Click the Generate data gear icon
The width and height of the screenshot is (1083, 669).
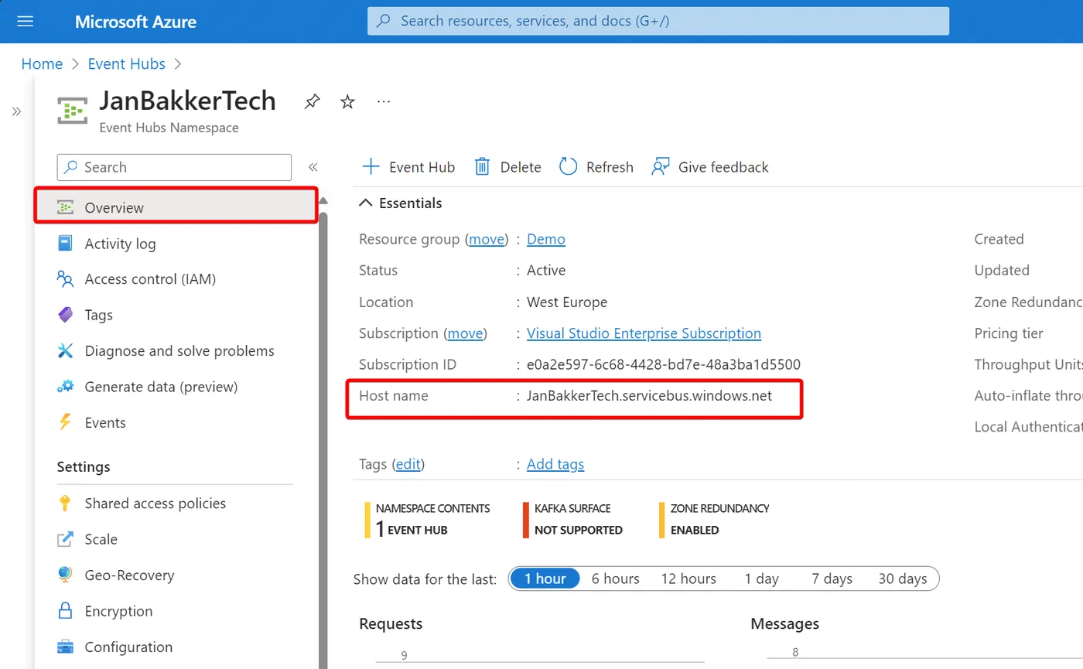pyautogui.click(x=65, y=387)
